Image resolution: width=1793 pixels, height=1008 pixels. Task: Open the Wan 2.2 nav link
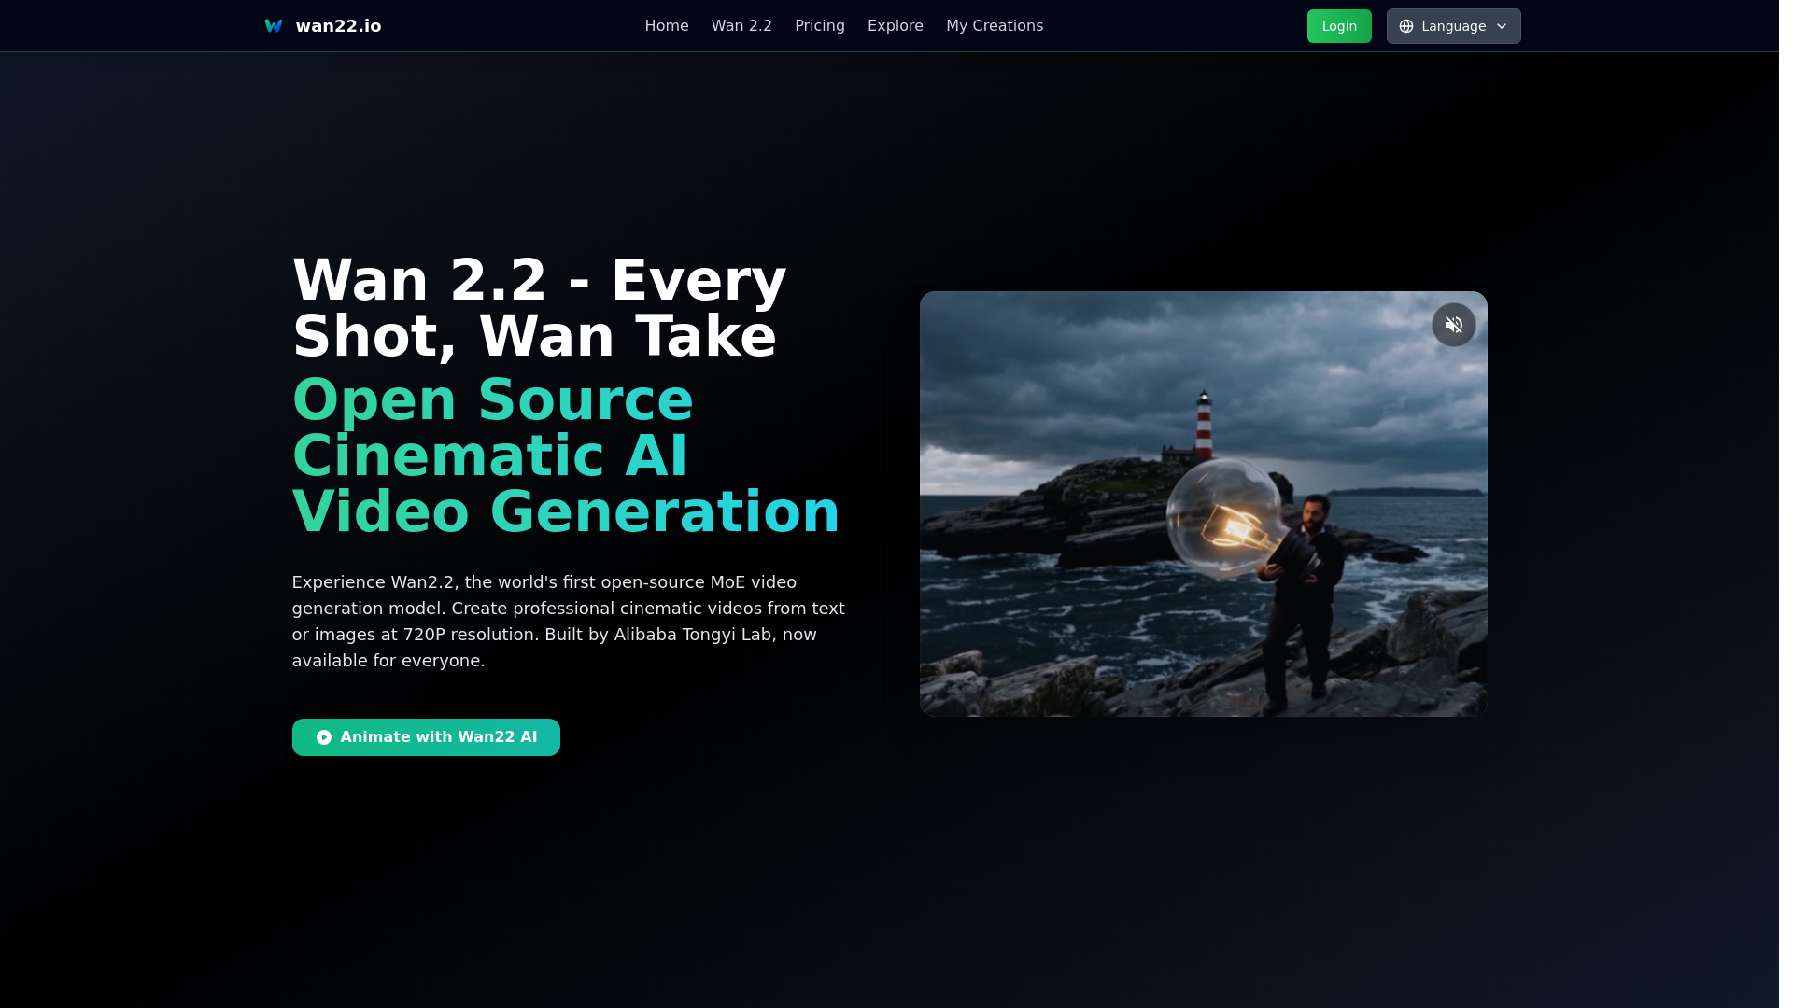tap(741, 26)
